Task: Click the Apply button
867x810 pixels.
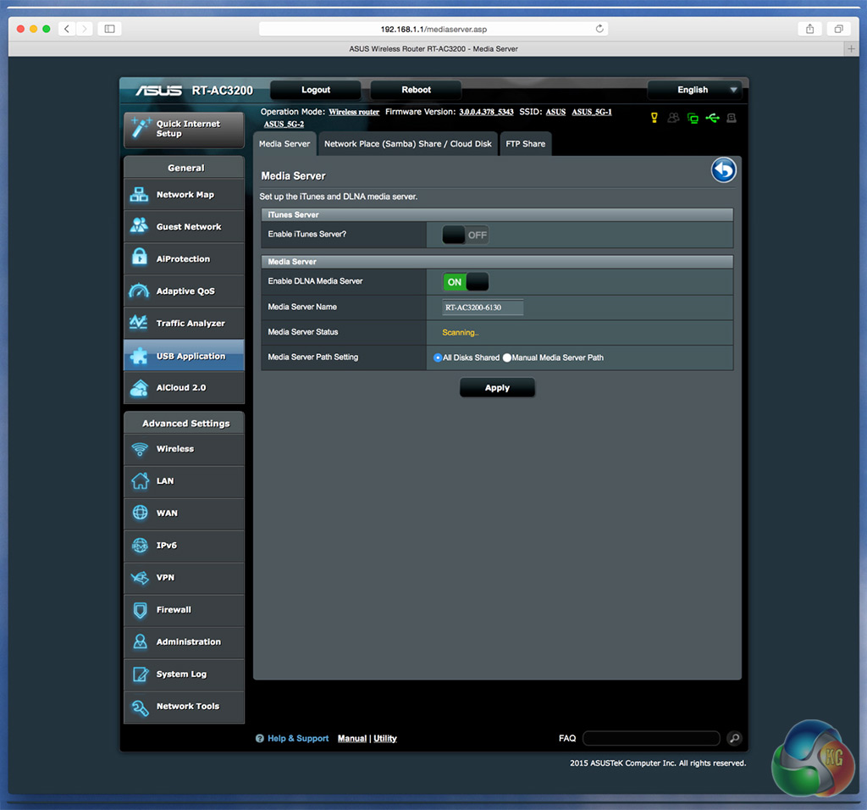Action: pos(497,388)
